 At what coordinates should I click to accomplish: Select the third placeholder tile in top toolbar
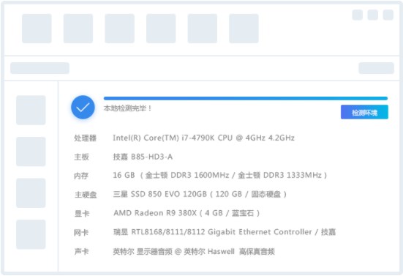click(x=119, y=29)
